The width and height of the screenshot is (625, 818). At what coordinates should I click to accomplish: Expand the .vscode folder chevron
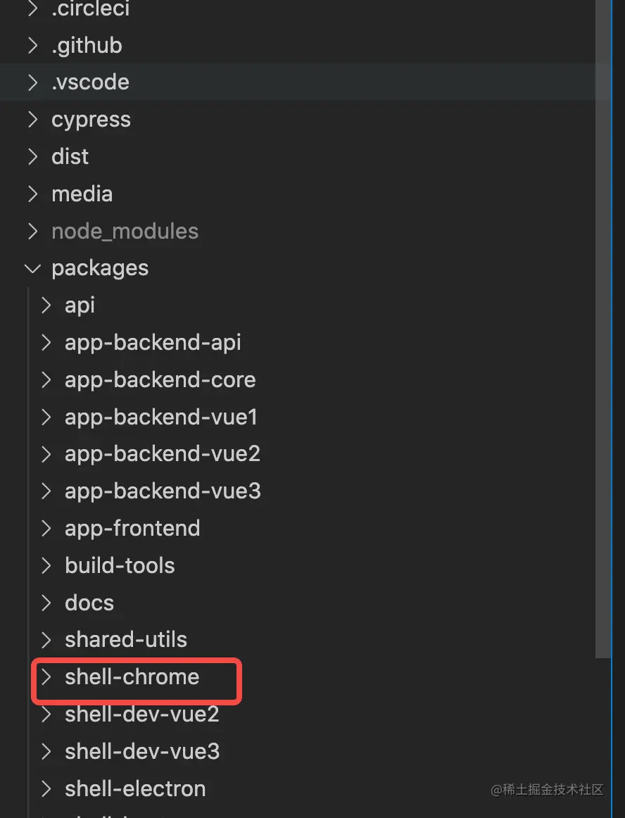click(32, 82)
